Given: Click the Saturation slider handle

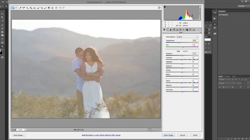Looking at the screenshot, I should 182,92.
